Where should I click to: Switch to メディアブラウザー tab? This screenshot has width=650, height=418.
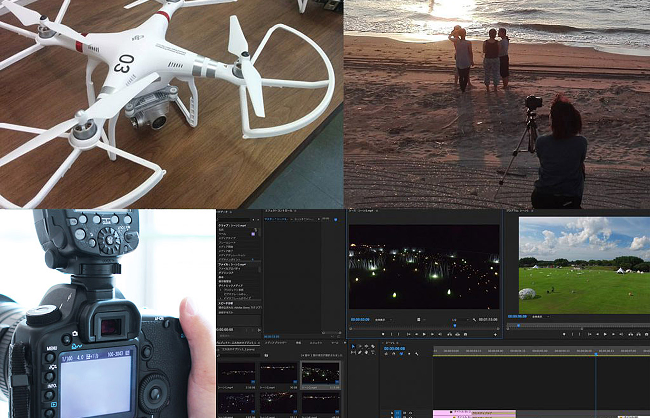tap(275, 343)
